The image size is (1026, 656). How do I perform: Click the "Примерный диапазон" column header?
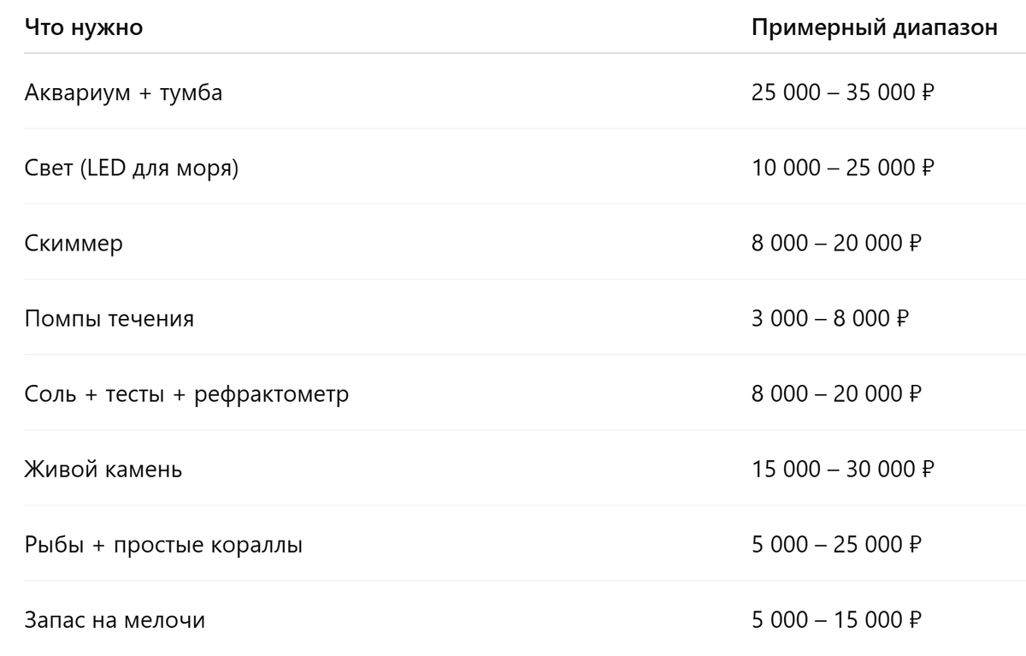(875, 27)
